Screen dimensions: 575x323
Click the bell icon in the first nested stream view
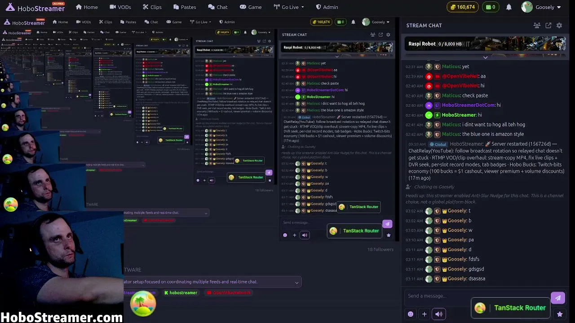coord(353,22)
